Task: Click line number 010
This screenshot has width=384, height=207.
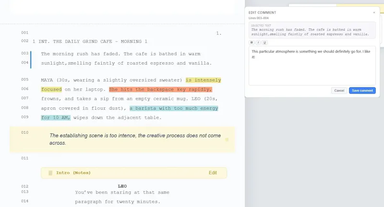Action: 25,132
